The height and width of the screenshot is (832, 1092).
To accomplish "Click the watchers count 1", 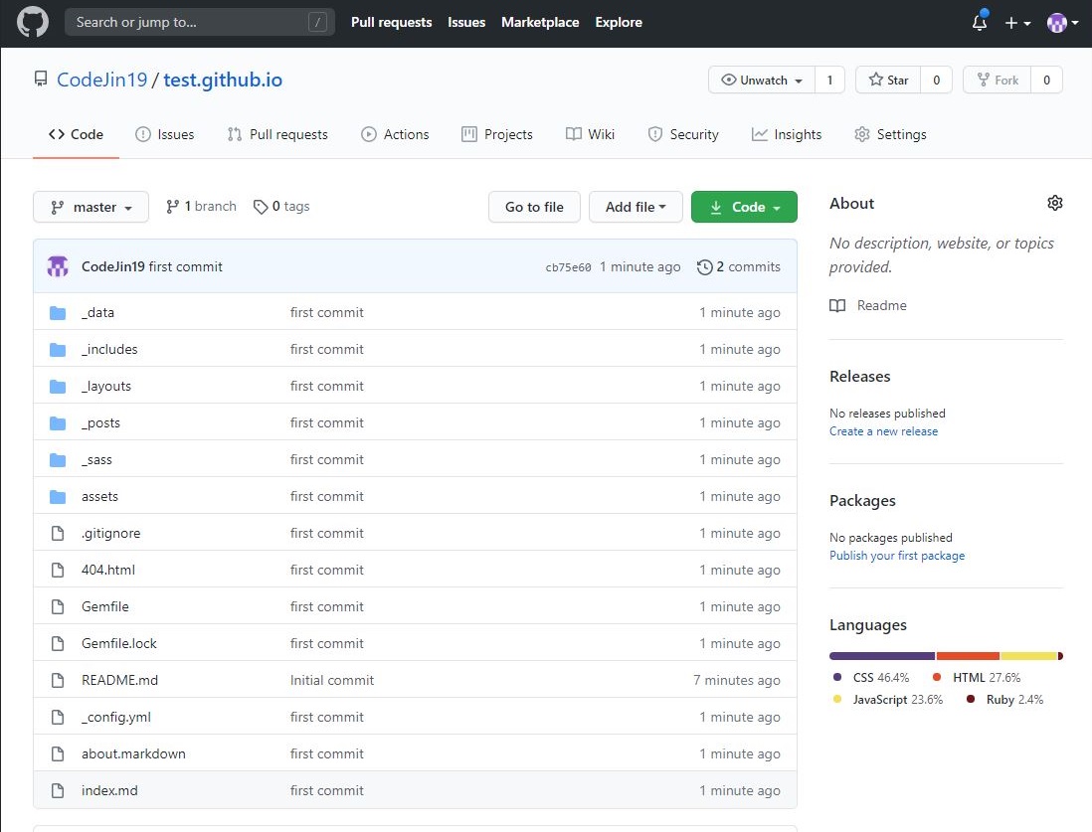I will point(829,81).
